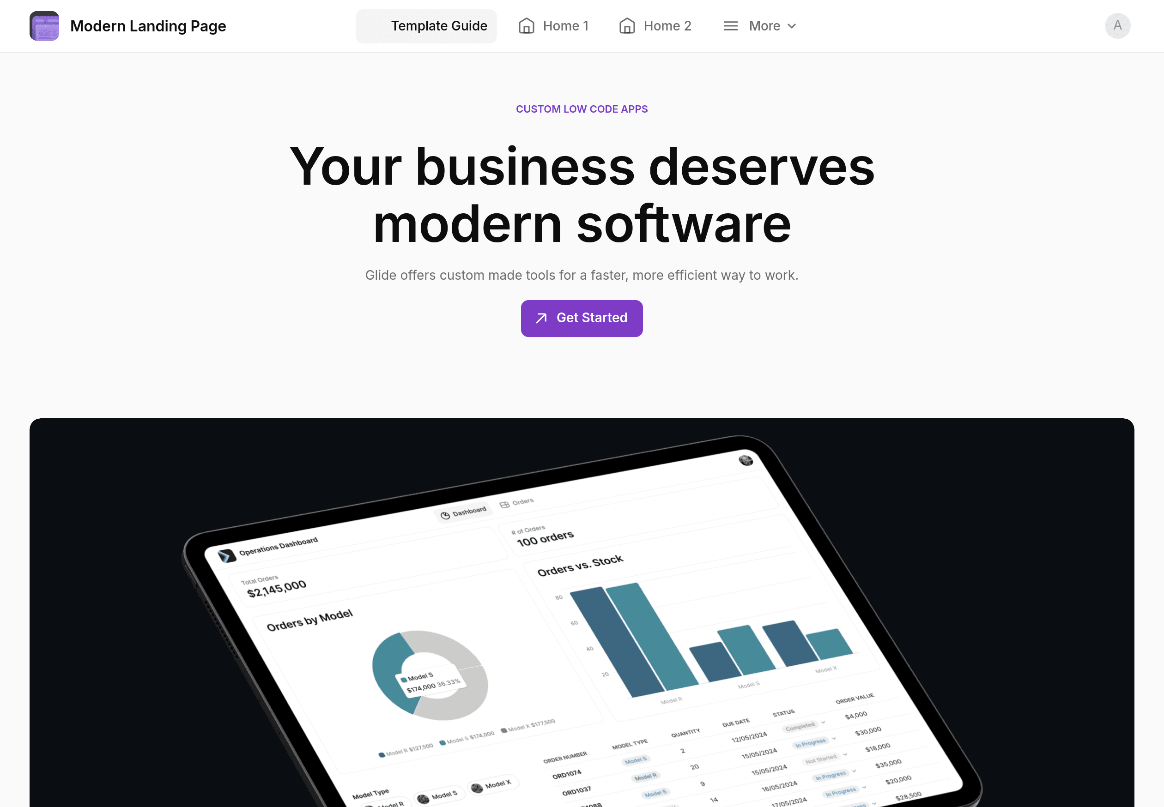Click the Custom Low Code Apps link
The height and width of the screenshot is (807, 1164).
582,108
